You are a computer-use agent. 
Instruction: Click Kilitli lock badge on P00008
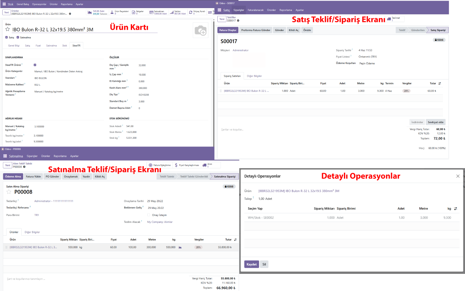[x=229, y=187]
